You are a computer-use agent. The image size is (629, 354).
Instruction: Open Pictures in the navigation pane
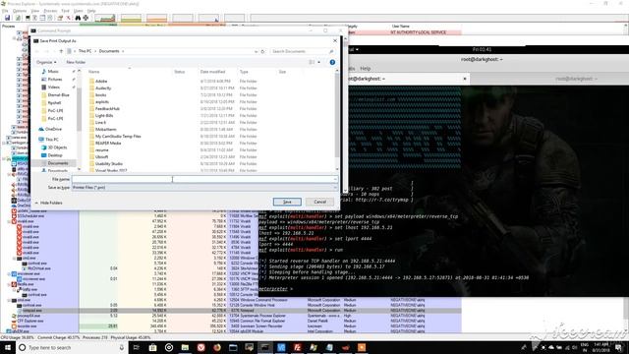(55, 79)
